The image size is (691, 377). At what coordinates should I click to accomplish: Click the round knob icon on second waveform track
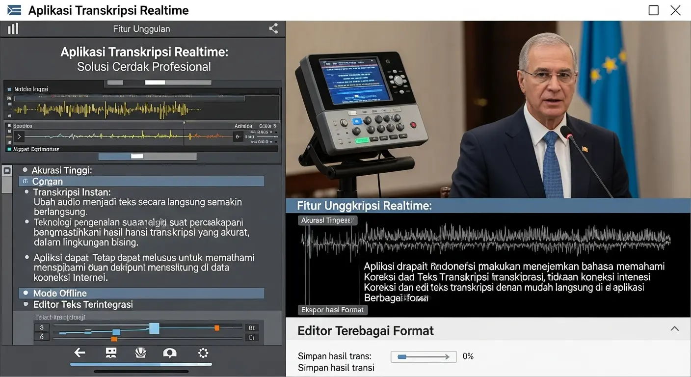click(238, 137)
